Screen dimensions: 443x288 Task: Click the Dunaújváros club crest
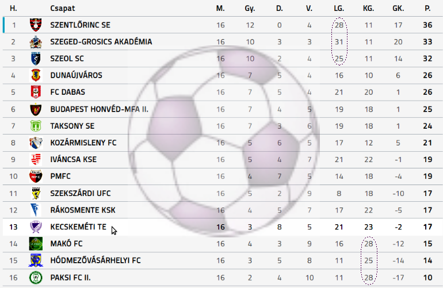pyautogui.click(x=36, y=75)
